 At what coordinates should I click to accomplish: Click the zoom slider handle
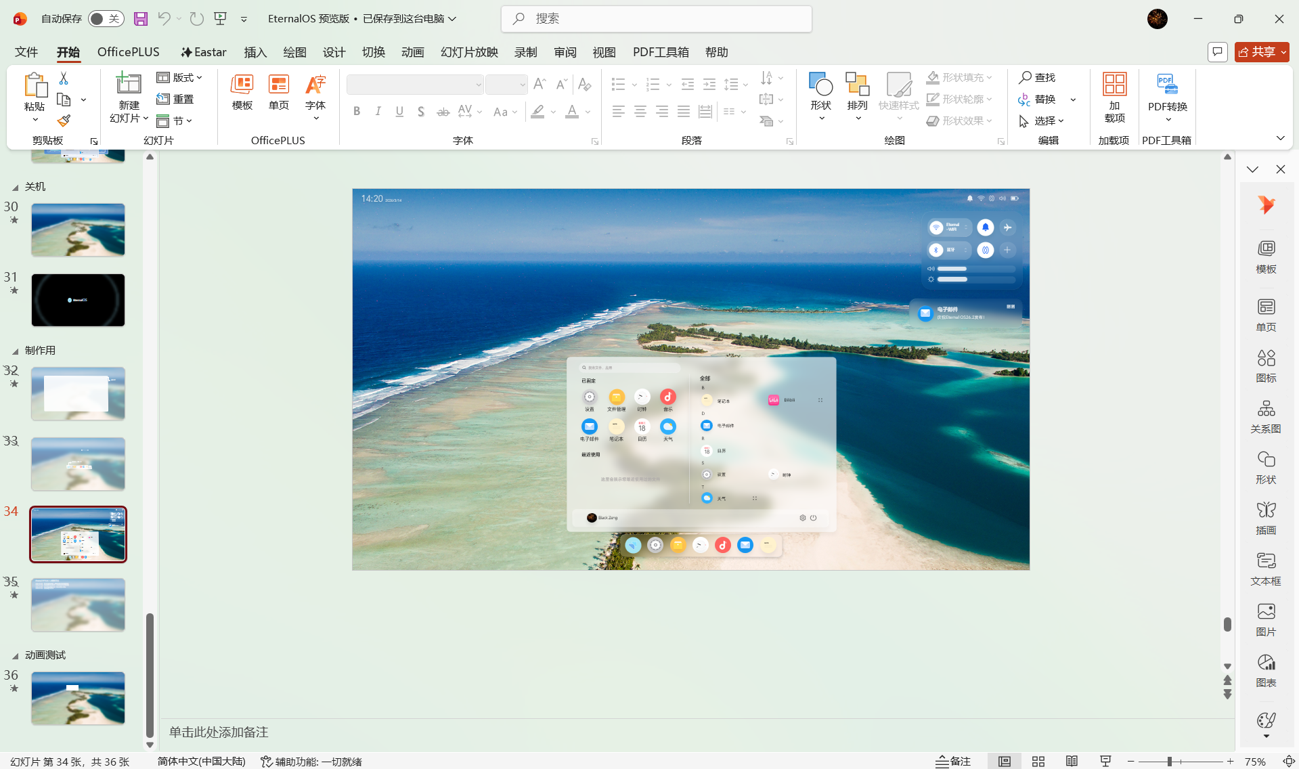pos(1169,762)
